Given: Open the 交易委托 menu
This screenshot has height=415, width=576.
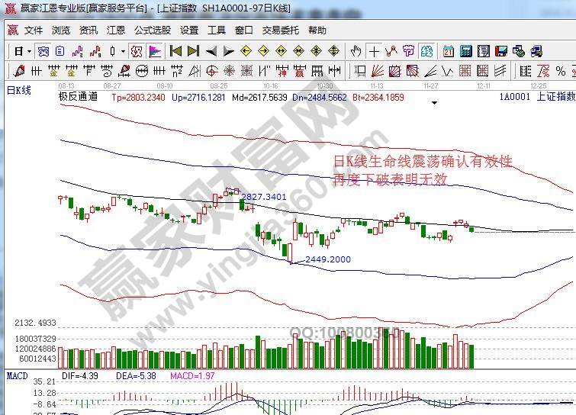Looking at the screenshot, I should 281,31.
